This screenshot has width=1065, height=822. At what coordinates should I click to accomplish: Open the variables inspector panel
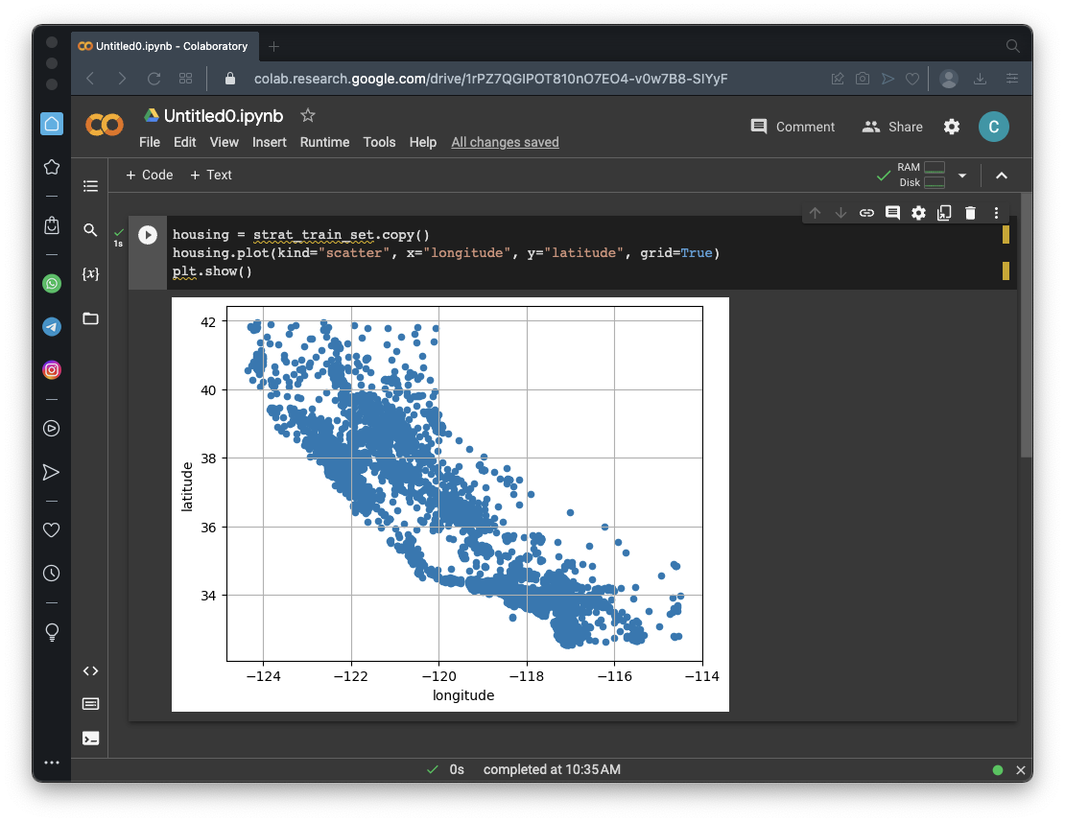coord(90,274)
